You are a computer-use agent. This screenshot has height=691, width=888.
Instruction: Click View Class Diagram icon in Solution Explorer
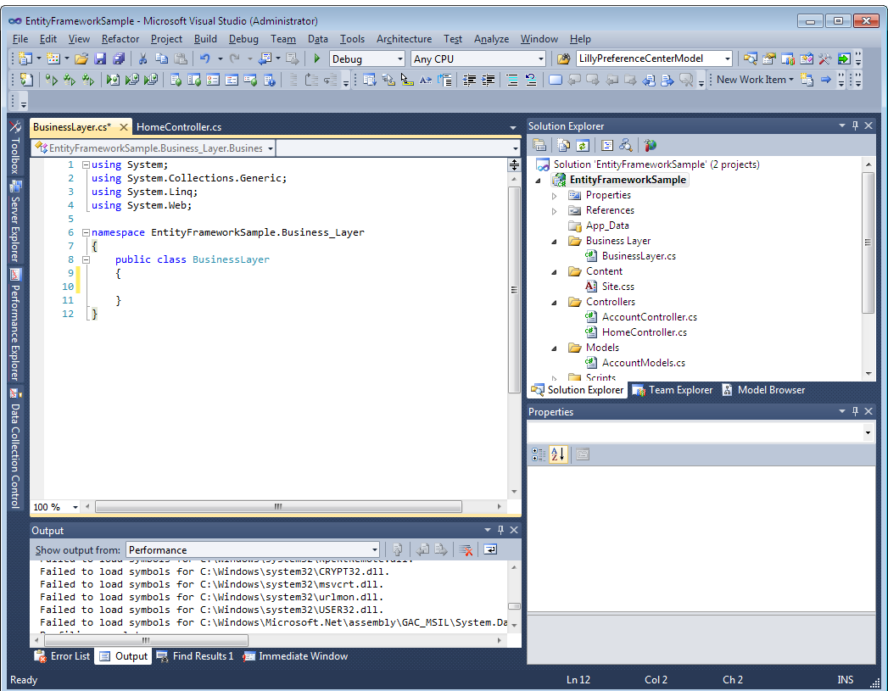[x=626, y=146]
